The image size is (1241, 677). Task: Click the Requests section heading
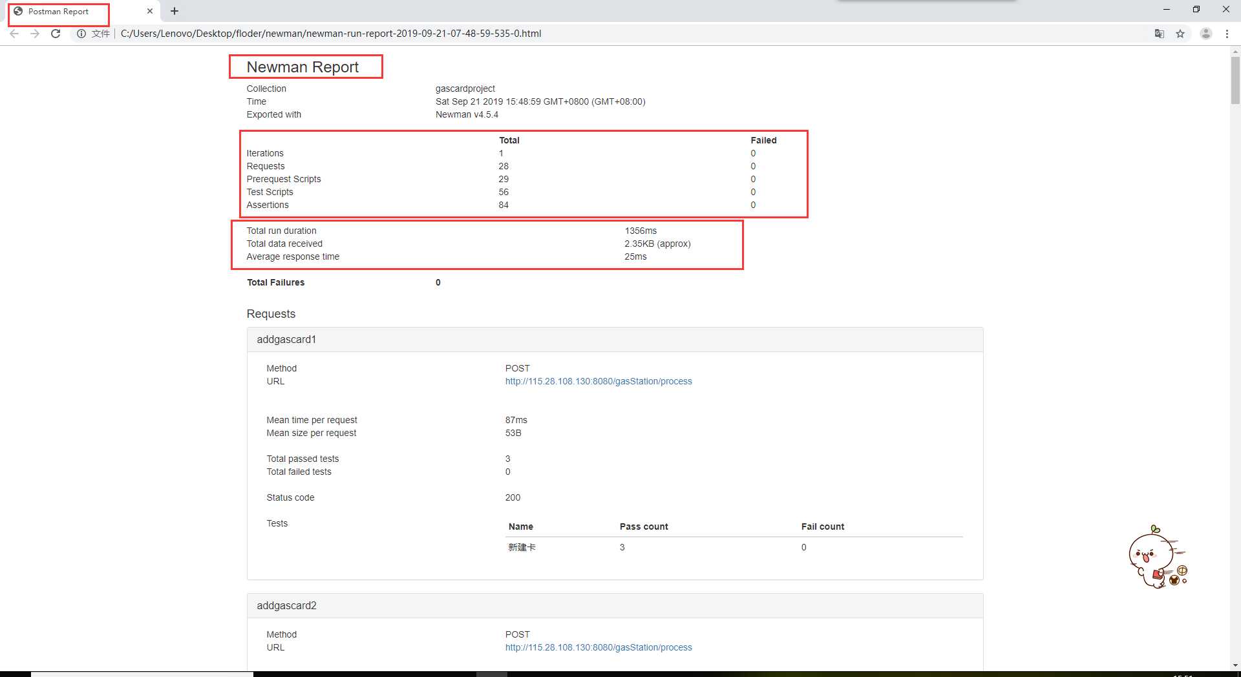271,314
